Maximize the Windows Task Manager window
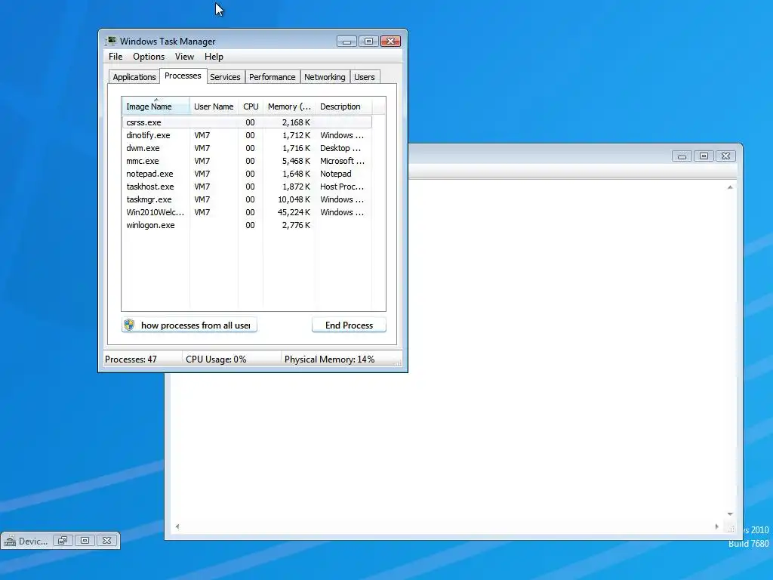The image size is (773, 580). click(x=368, y=42)
